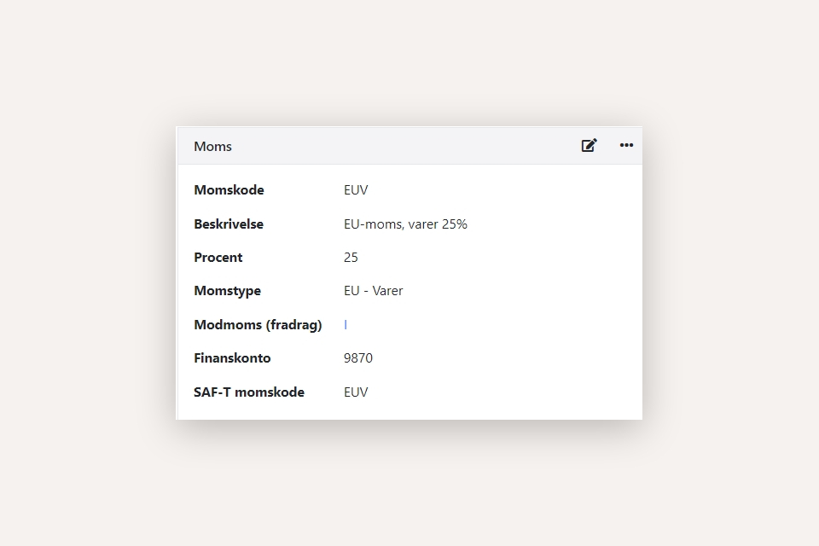Select the Beskrivelse field label

229,224
